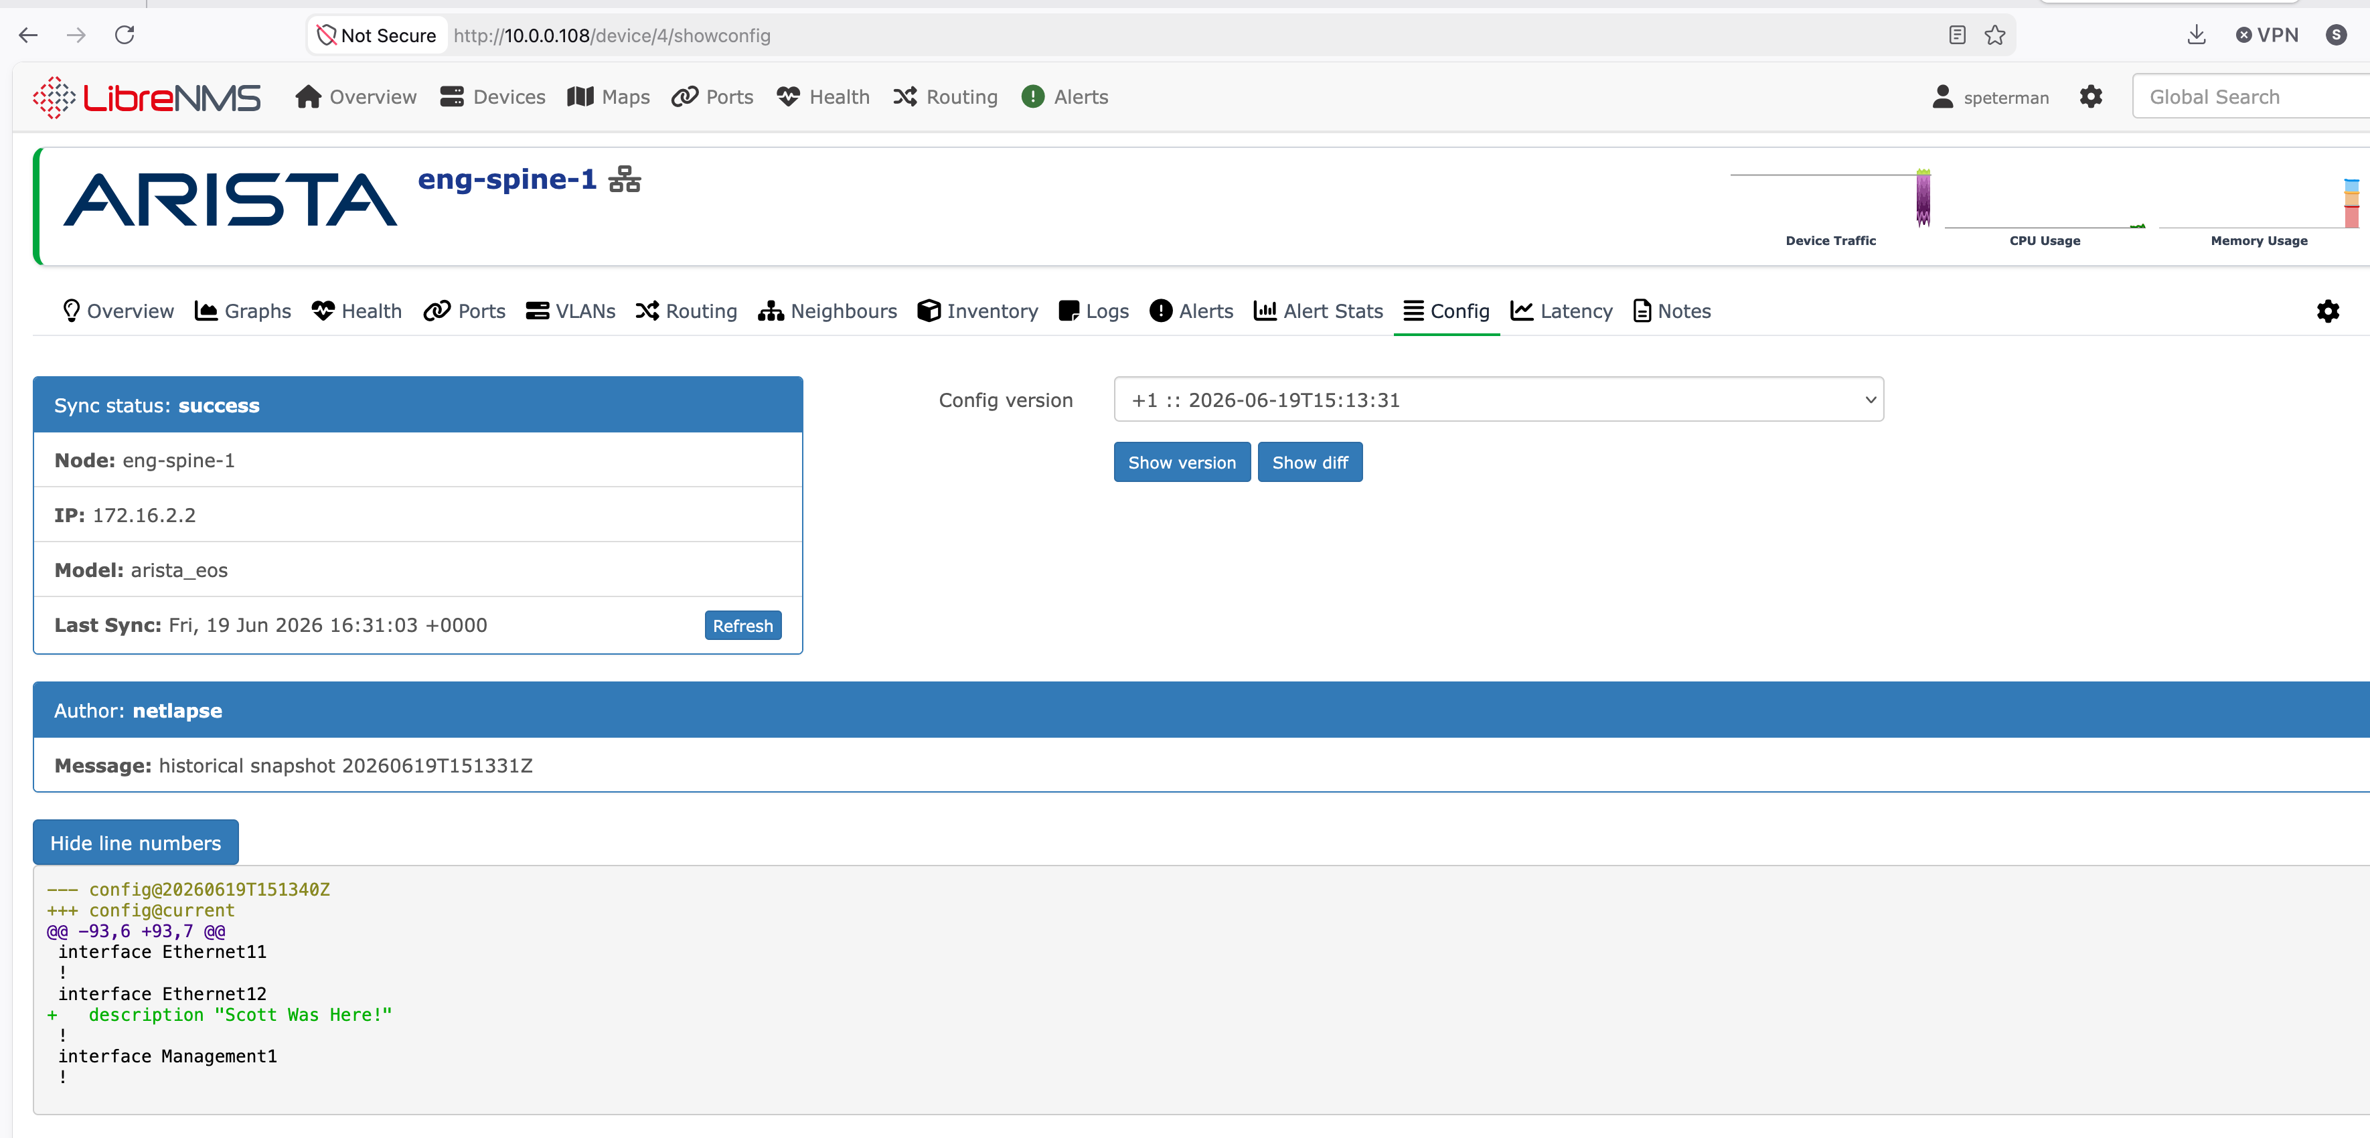Focus the Global Search field
The image size is (2370, 1138).
click(x=2250, y=96)
